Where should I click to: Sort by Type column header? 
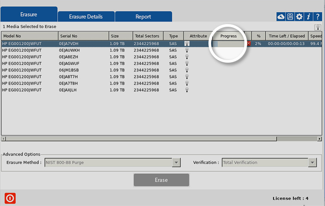[x=173, y=36]
